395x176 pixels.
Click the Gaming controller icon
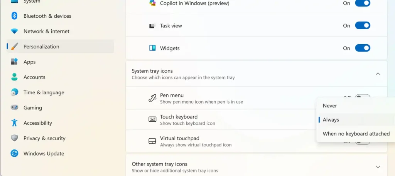pos(14,107)
